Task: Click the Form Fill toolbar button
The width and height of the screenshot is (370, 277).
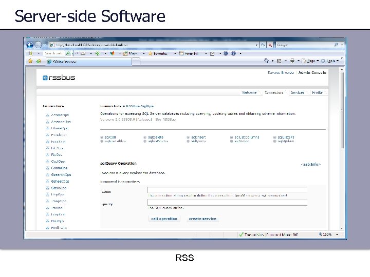Action: [189, 53]
